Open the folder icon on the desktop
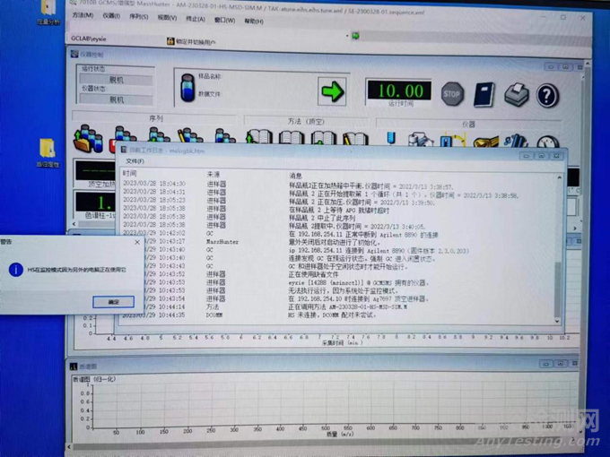 click(48, 150)
